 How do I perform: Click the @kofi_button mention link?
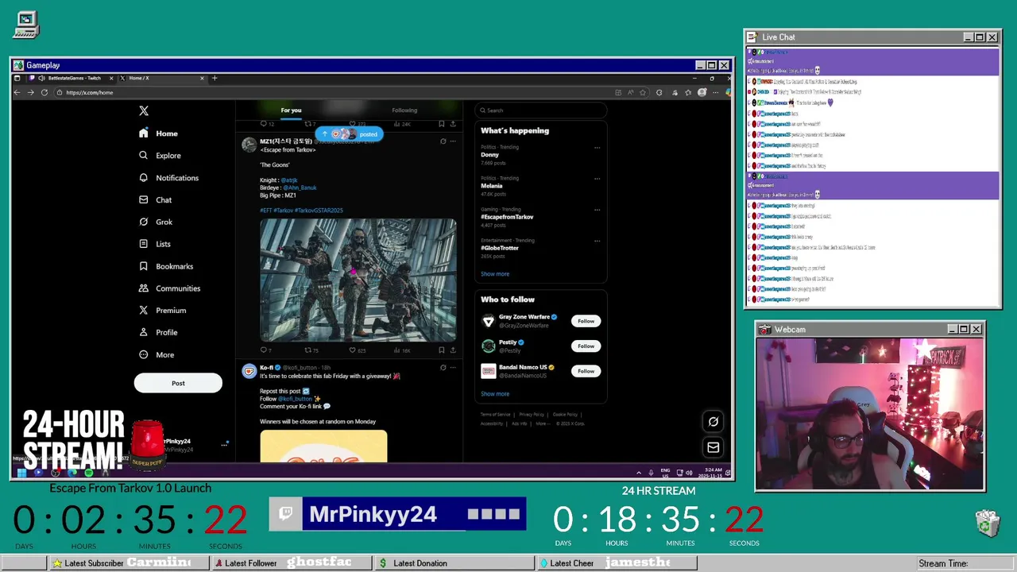point(296,399)
